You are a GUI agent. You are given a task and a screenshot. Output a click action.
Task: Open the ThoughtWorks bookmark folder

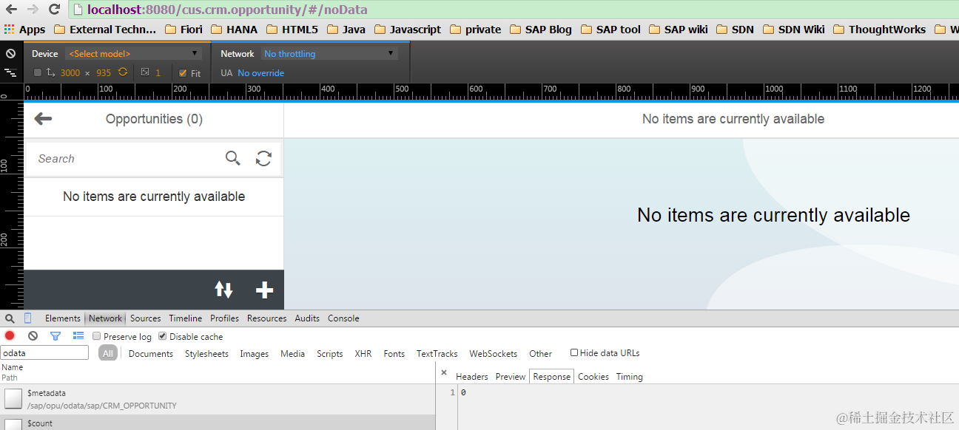[879, 30]
